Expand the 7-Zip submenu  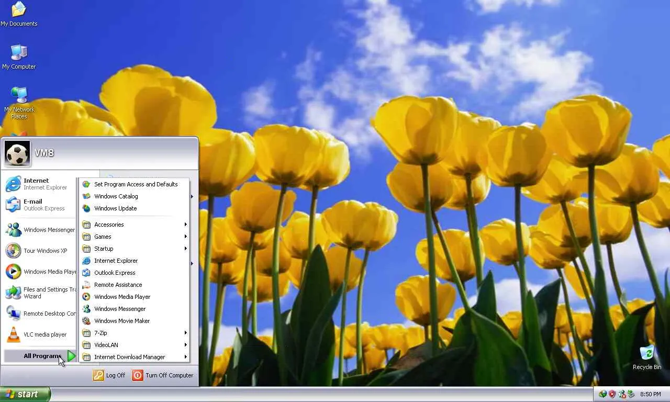tap(134, 333)
